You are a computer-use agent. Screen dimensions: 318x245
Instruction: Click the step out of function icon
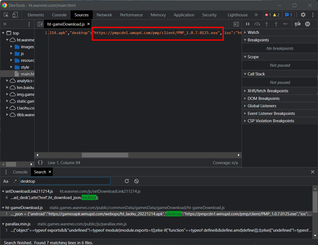(276, 24)
